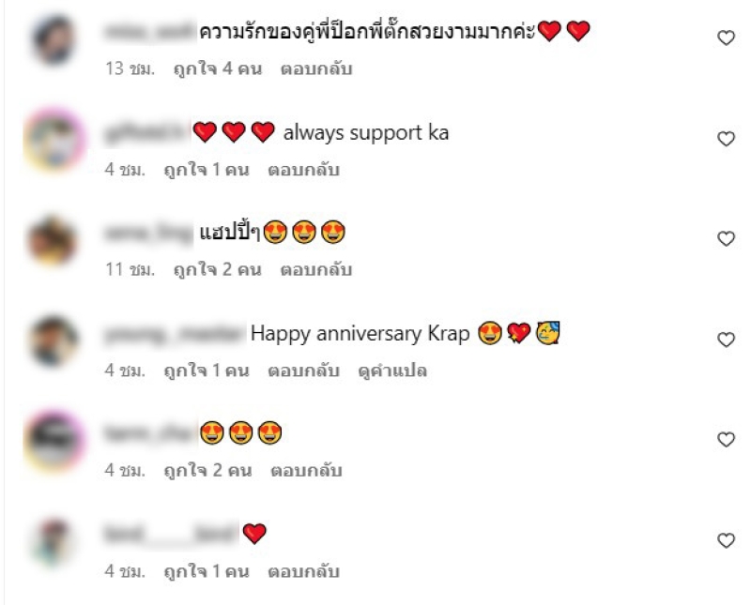
Task: Click 'ดูคำแปล' to see translation
Action: [392, 371]
